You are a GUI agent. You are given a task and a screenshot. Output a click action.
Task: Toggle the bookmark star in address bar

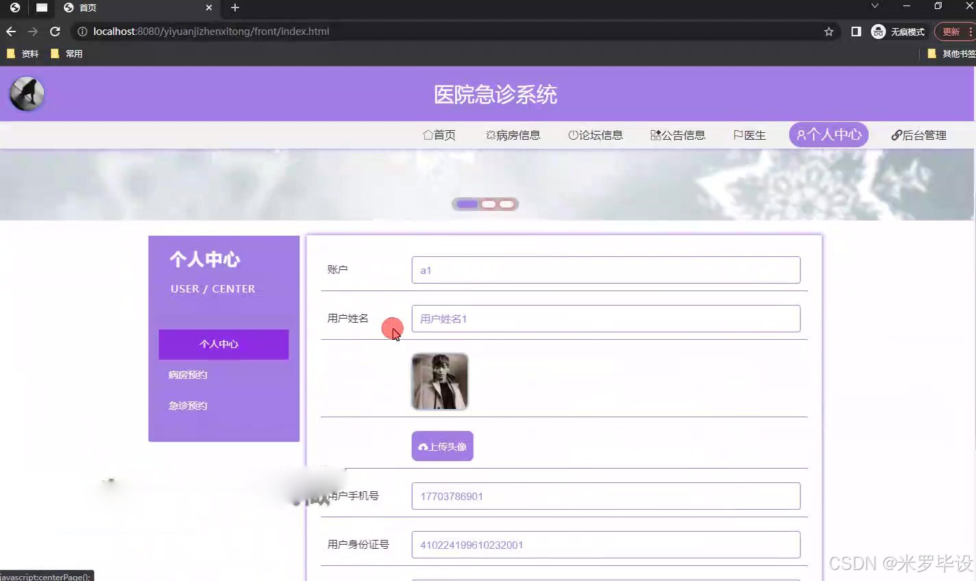point(828,31)
